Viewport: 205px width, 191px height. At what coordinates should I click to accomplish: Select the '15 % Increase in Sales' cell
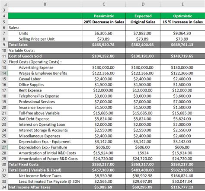coord(183,22)
